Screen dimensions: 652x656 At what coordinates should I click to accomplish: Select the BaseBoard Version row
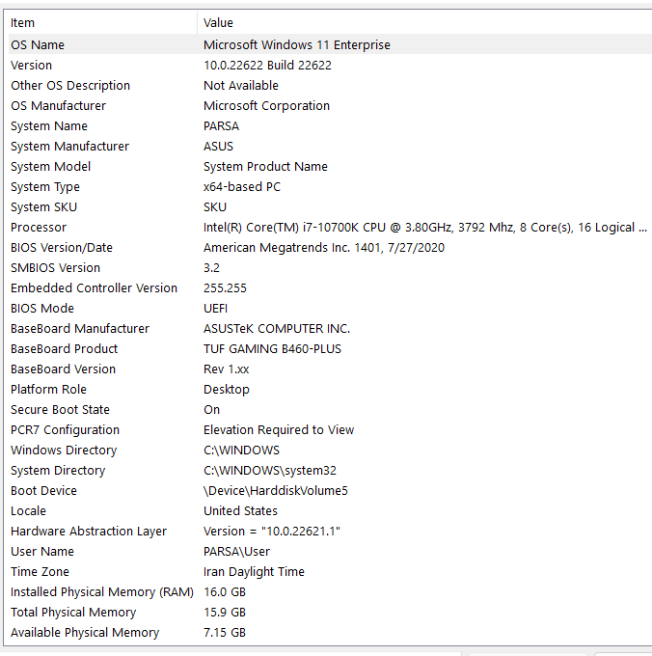(x=330, y=369)
